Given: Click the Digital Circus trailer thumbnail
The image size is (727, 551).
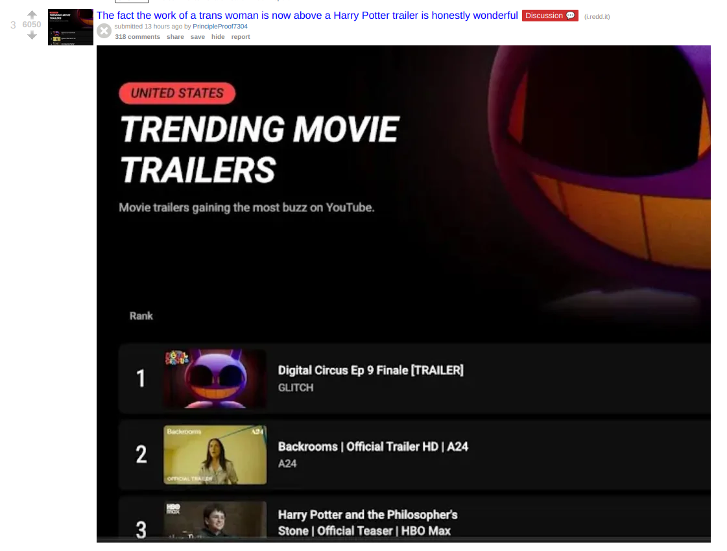Looking at the screenshot, I should 215,379.
